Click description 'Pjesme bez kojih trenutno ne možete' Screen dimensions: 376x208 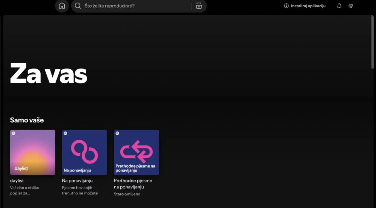80,190
